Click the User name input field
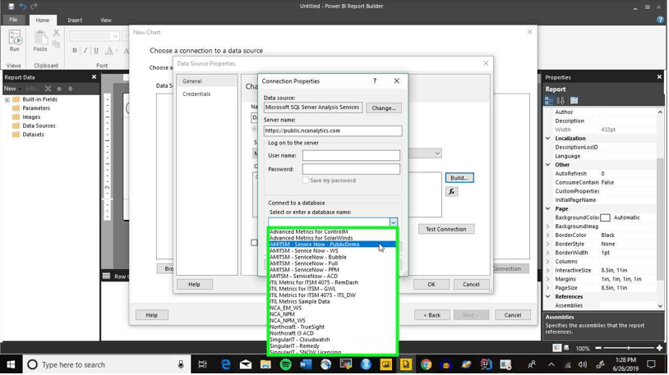Viewport: 669px width, 375px height. (x=351, y=156)
